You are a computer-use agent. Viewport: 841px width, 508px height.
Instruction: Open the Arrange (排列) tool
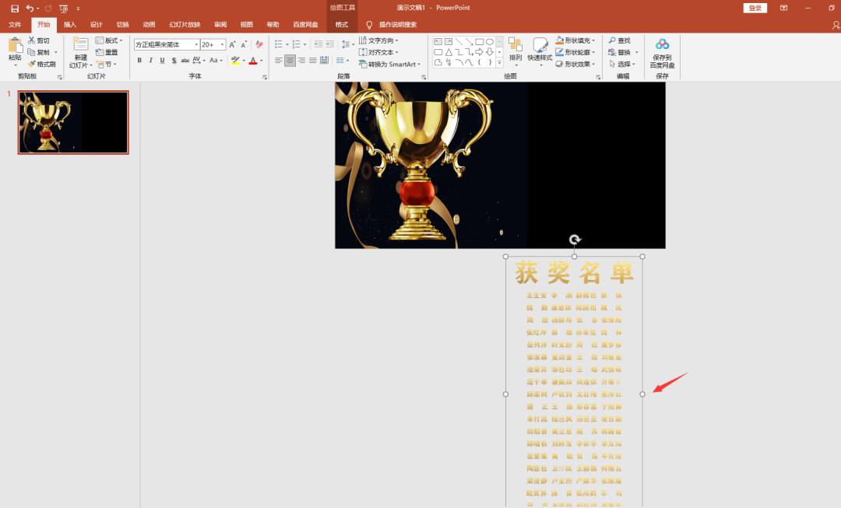pos(516,51)
